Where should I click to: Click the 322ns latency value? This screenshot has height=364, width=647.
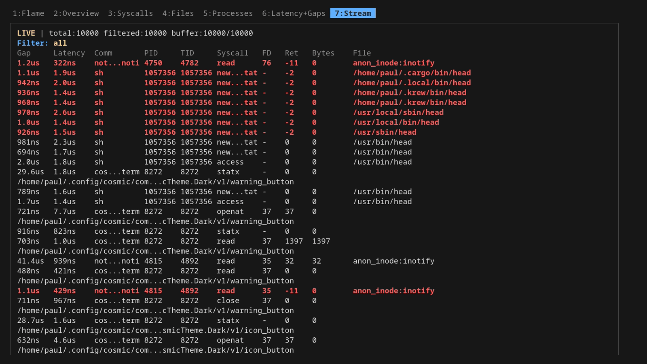tap(65, 63)
